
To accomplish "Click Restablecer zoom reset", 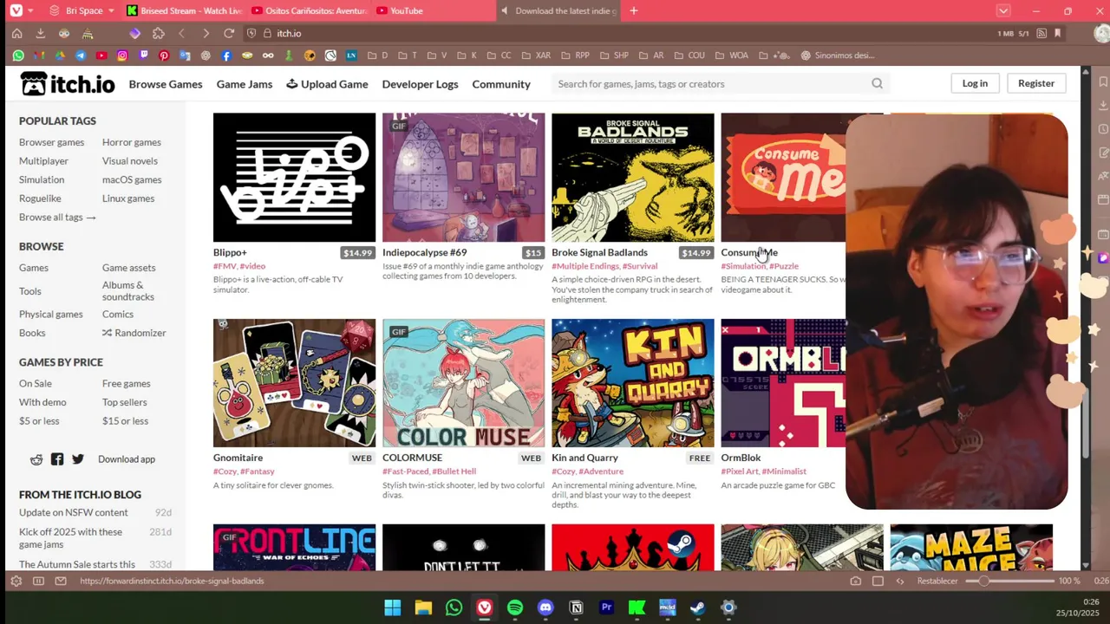I will [937, 581].
